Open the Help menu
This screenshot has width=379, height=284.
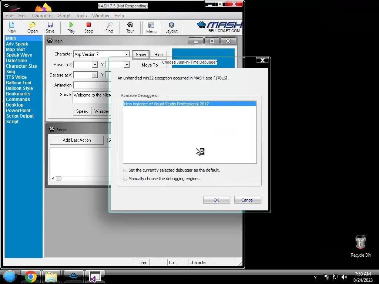coord(119,16)
